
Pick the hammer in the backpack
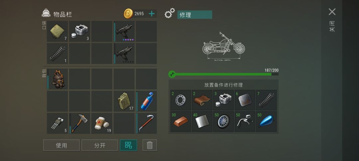80,123
